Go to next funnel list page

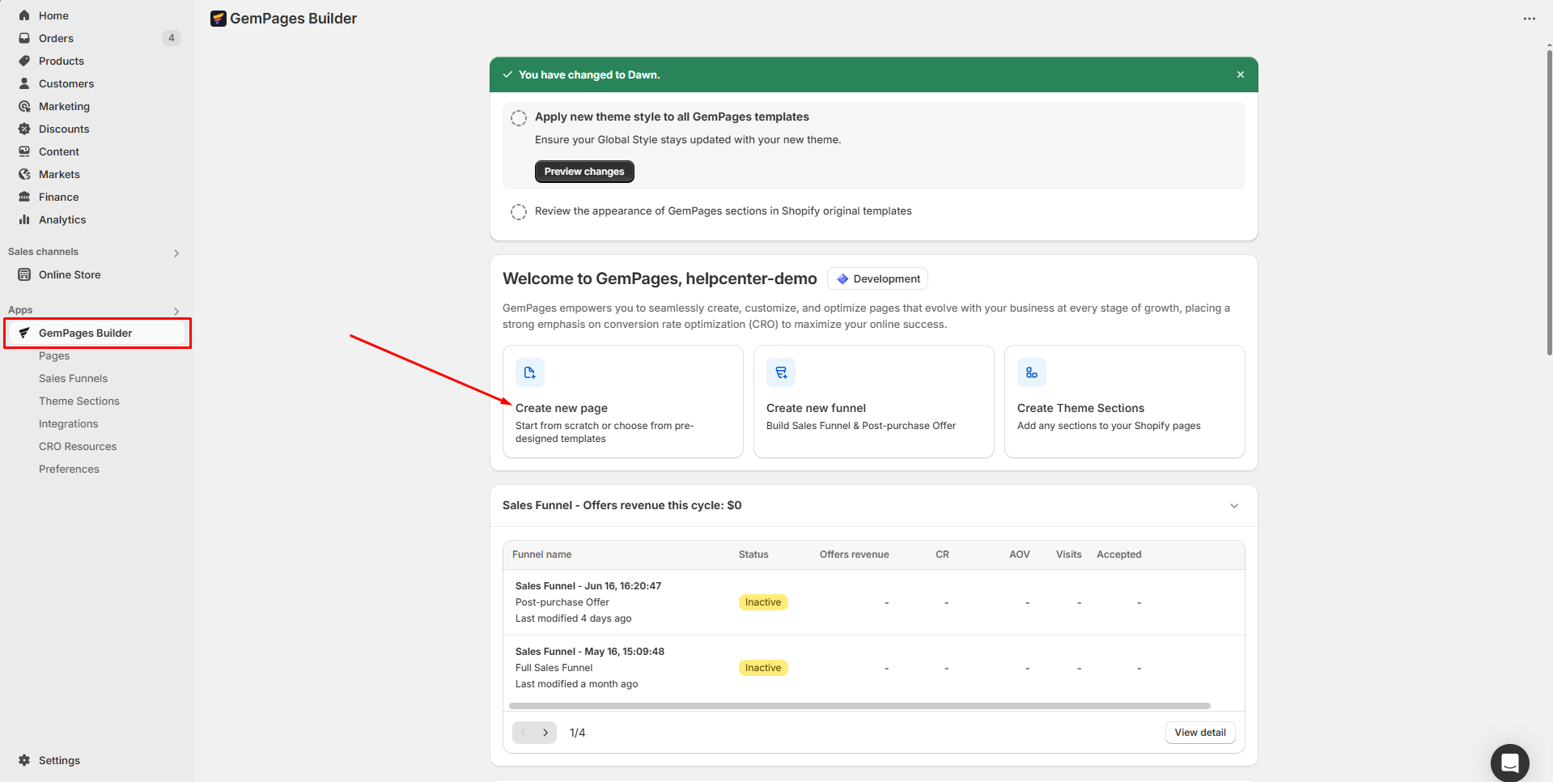pos(545,733)
